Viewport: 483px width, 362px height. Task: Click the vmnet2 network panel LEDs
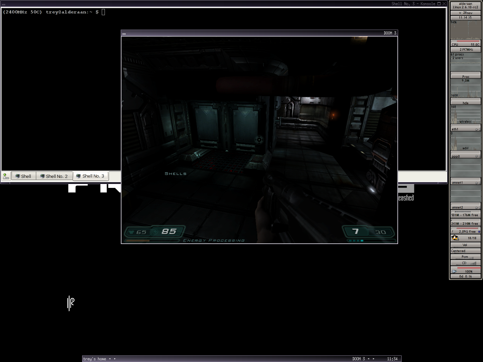tap(478, 208)
